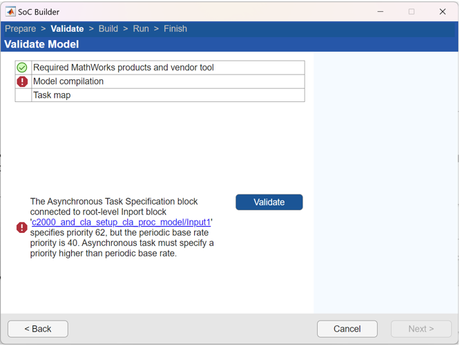This screenshot has height=346, width=460.
Task: Switch to the Finish step
Action: [x=175, y=29]
